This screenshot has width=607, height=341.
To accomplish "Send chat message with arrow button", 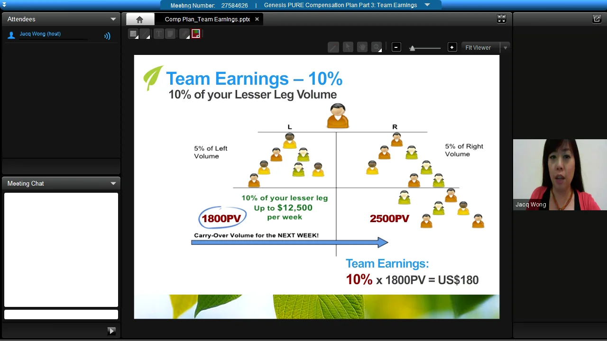I will [111, 331].
